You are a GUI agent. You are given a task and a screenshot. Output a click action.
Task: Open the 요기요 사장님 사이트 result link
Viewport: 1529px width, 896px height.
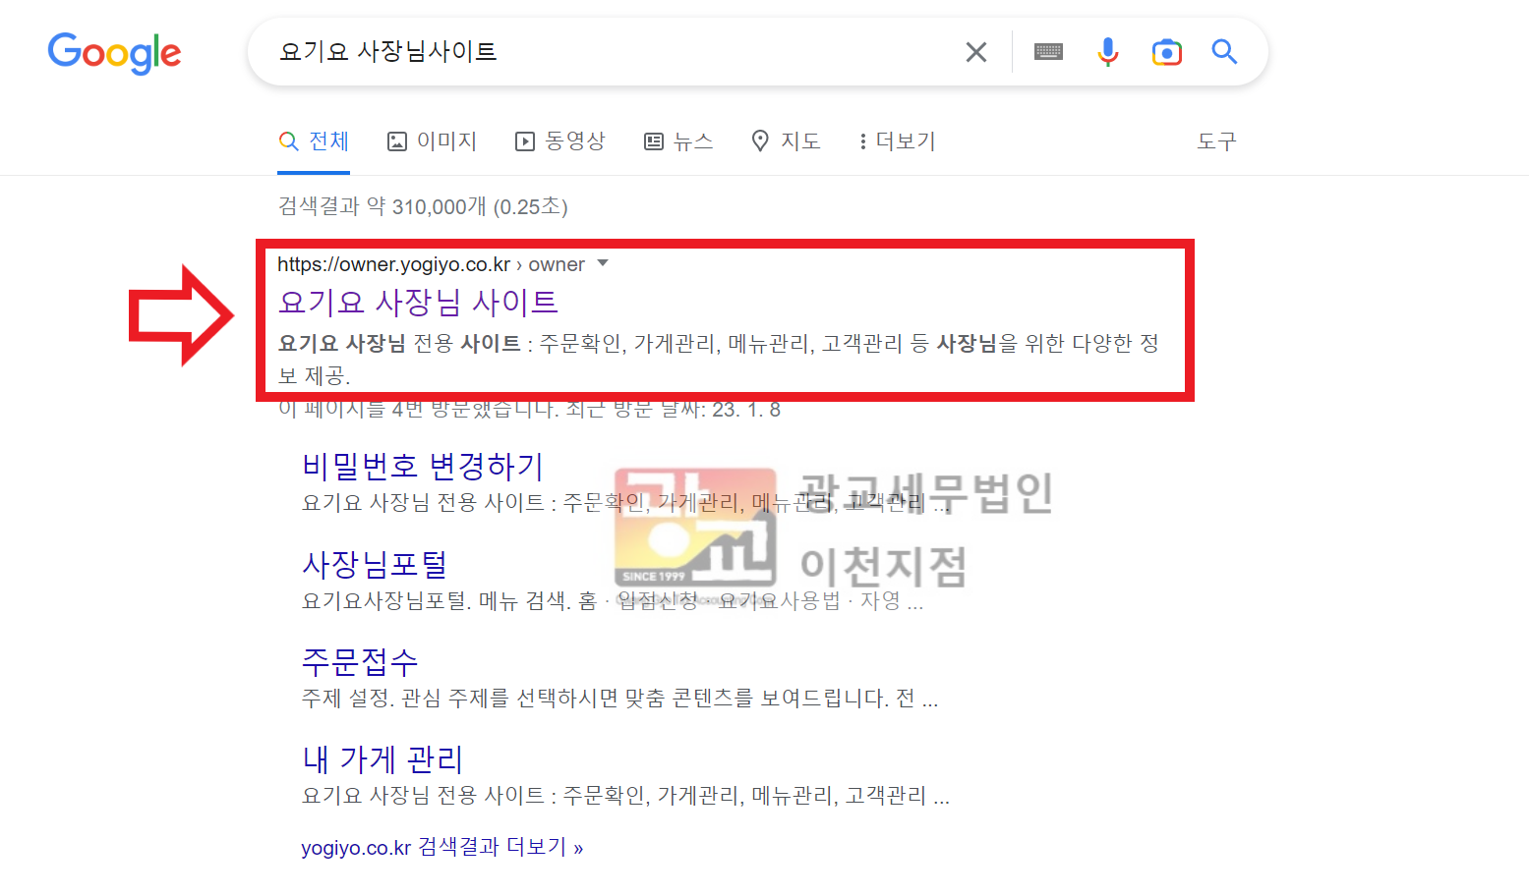click(419, 302)
